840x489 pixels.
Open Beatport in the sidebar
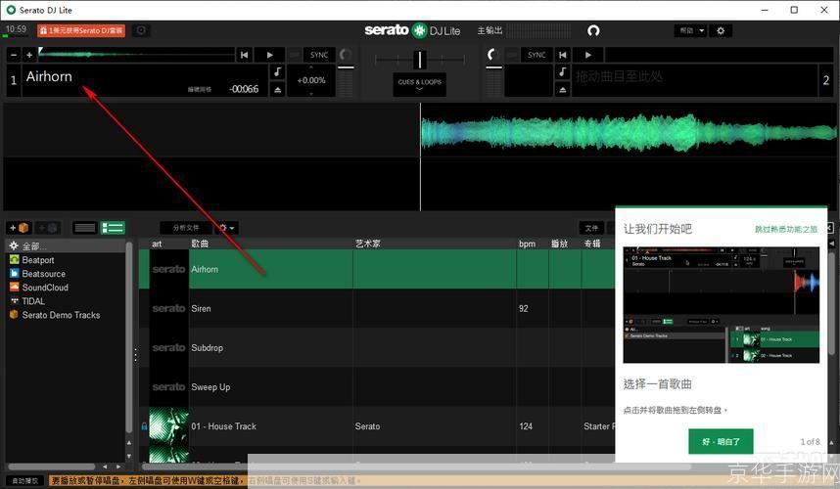pos(37,260)
